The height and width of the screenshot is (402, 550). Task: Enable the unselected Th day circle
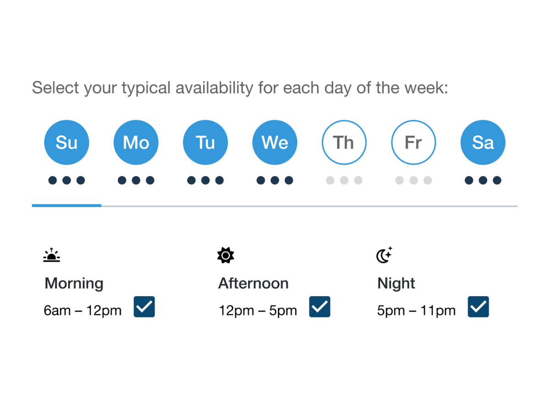pyautogui.click(x=344, y=142)
